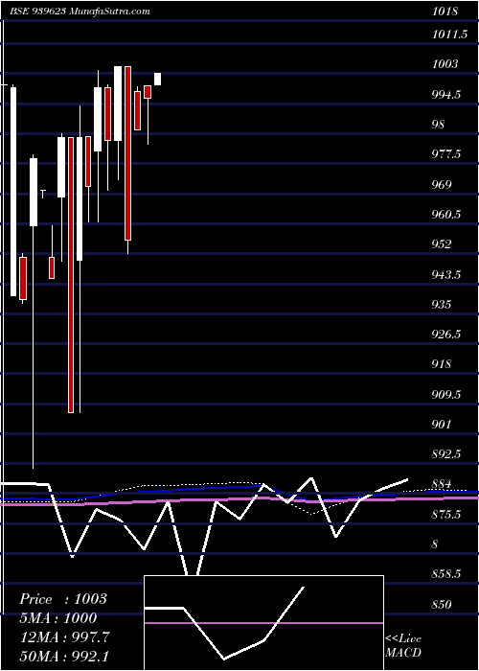This screenshot has width=479, height=671.
Task: Select the 884 price axis label
Action: click(x=443, y=484)
